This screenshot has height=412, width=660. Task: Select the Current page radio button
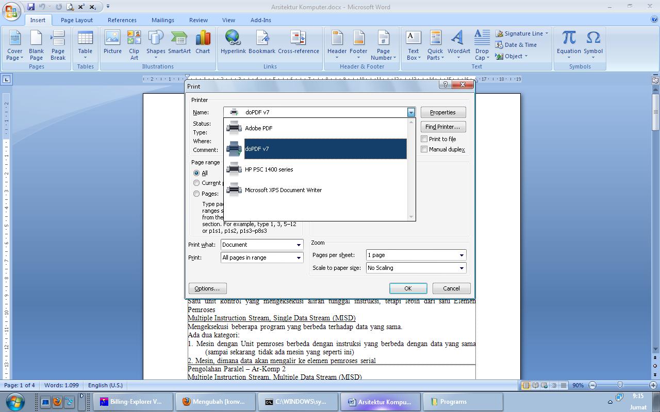coord(196,183)
